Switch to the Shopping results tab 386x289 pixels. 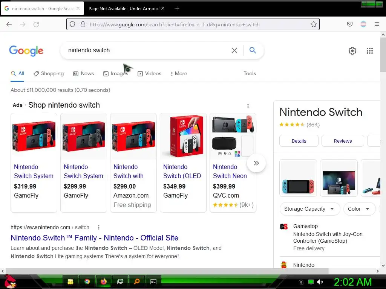tap(49, 73)
